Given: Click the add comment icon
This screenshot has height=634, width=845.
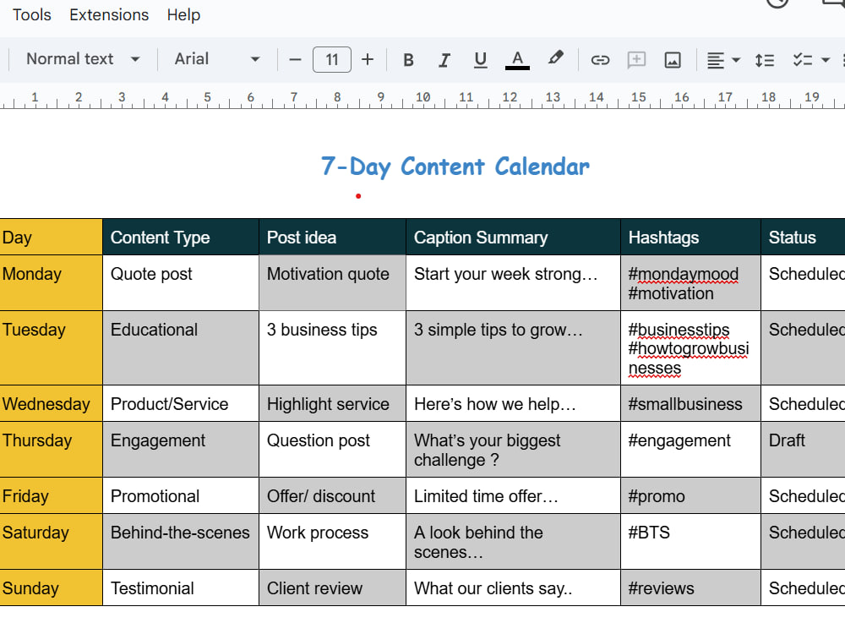Looking at the screenshot, I should (x=636, y=60).
